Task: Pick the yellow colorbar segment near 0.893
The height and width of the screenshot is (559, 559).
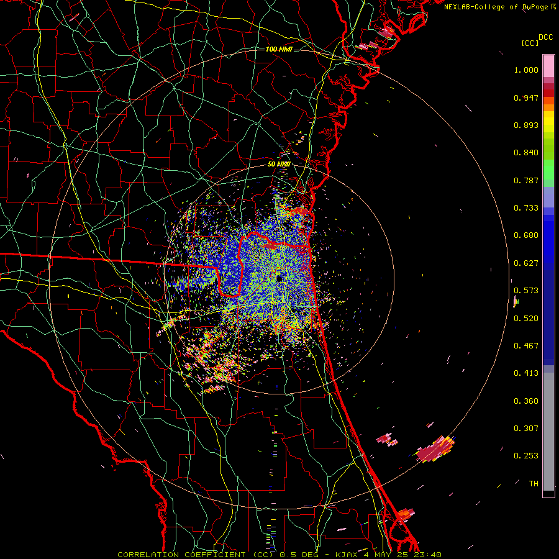Action: click(x=548, y=122)
